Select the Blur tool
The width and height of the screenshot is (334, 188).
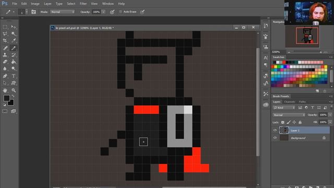tap(5, 68)
